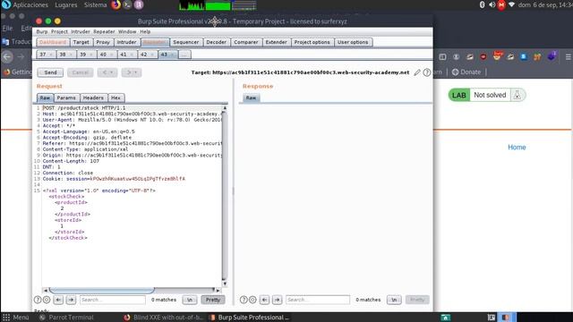Open the Burp menu
The image size is (573, 322).
click(42, 32)
